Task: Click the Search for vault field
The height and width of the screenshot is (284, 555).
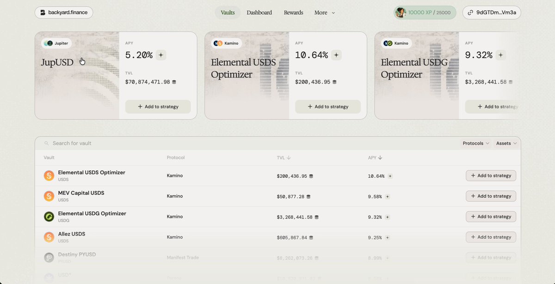Action: click(250, 143)
